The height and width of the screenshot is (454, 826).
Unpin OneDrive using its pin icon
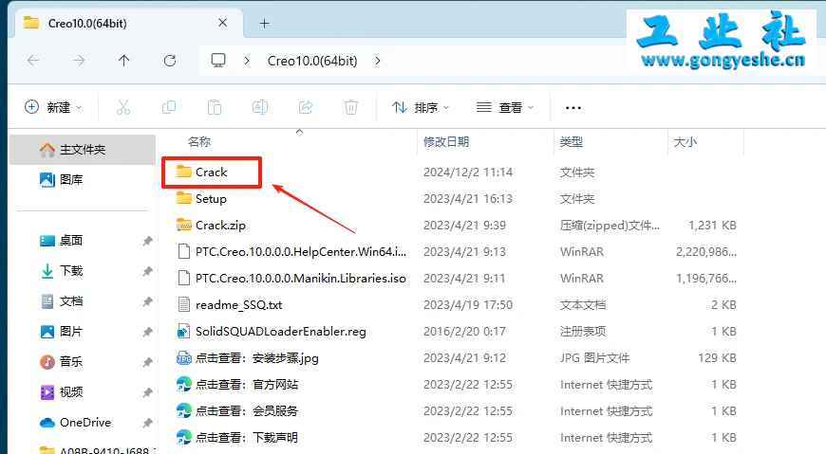click(x=147, y=423)
